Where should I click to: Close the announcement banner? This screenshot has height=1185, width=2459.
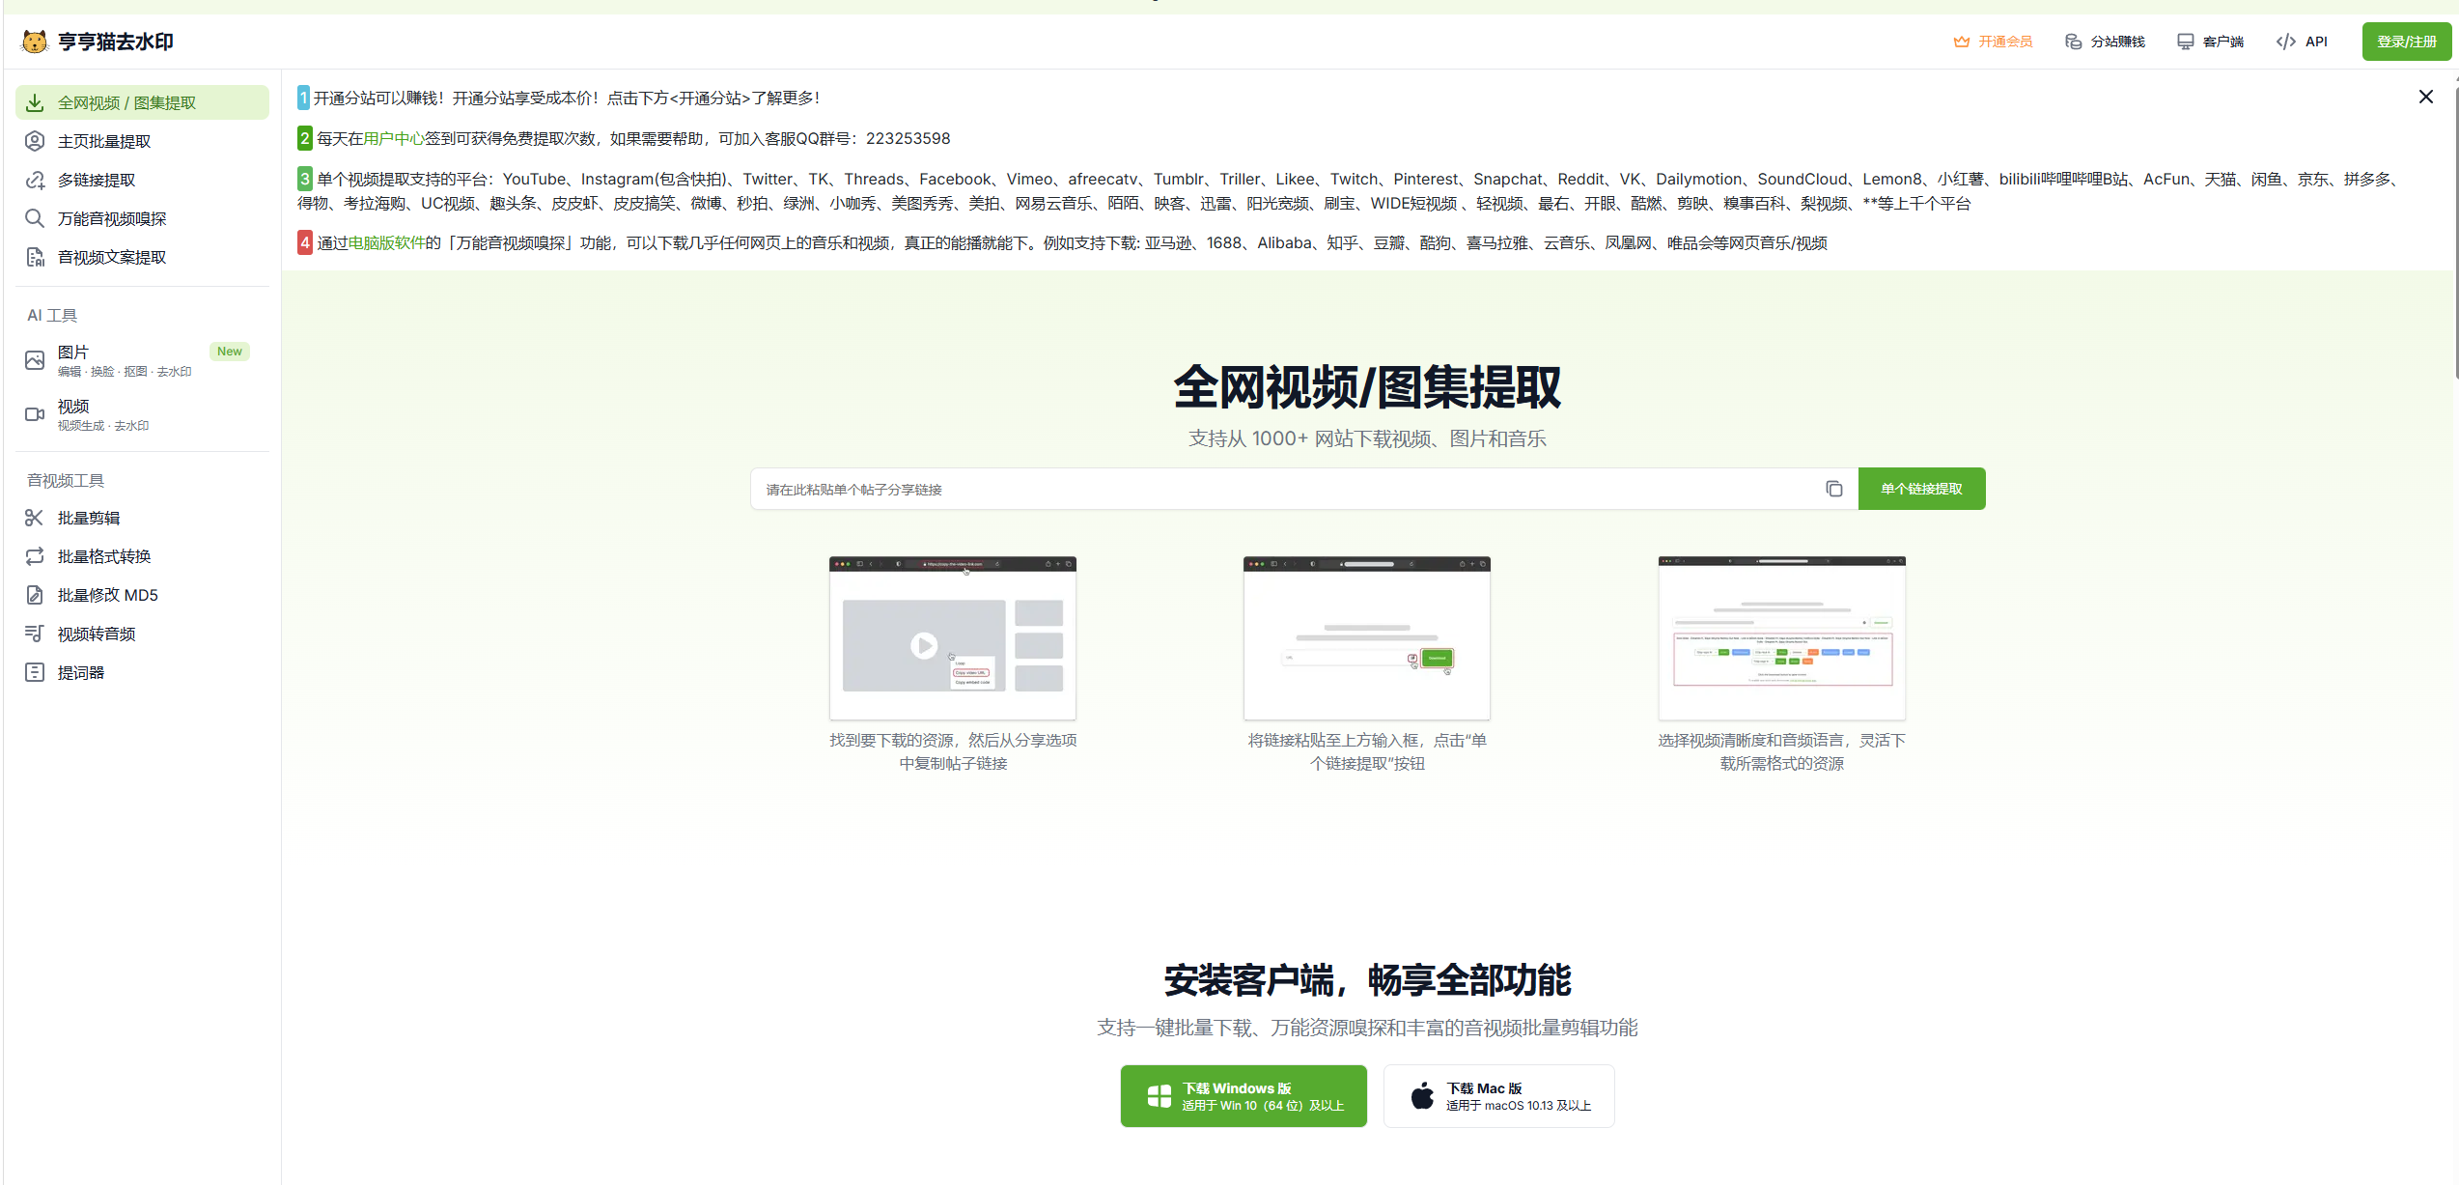click(2425, 97)
